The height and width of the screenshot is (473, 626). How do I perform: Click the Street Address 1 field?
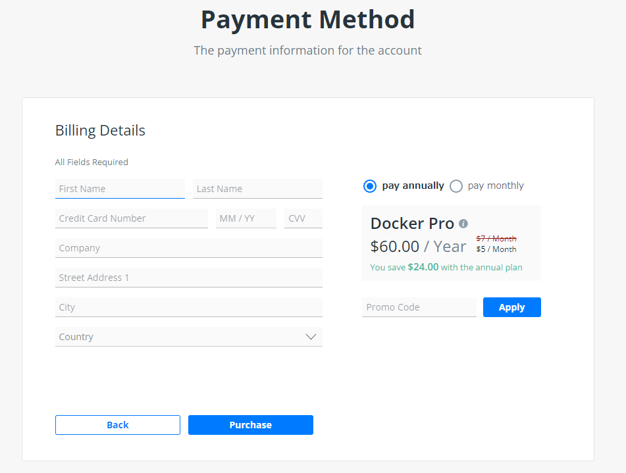189,278
